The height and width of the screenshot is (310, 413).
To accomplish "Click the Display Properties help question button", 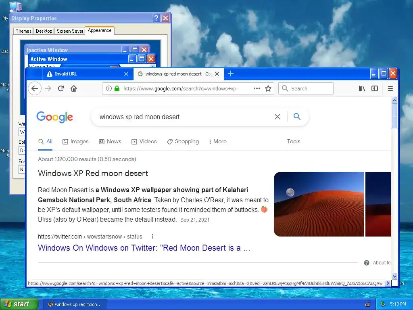I will coord(156,18).
